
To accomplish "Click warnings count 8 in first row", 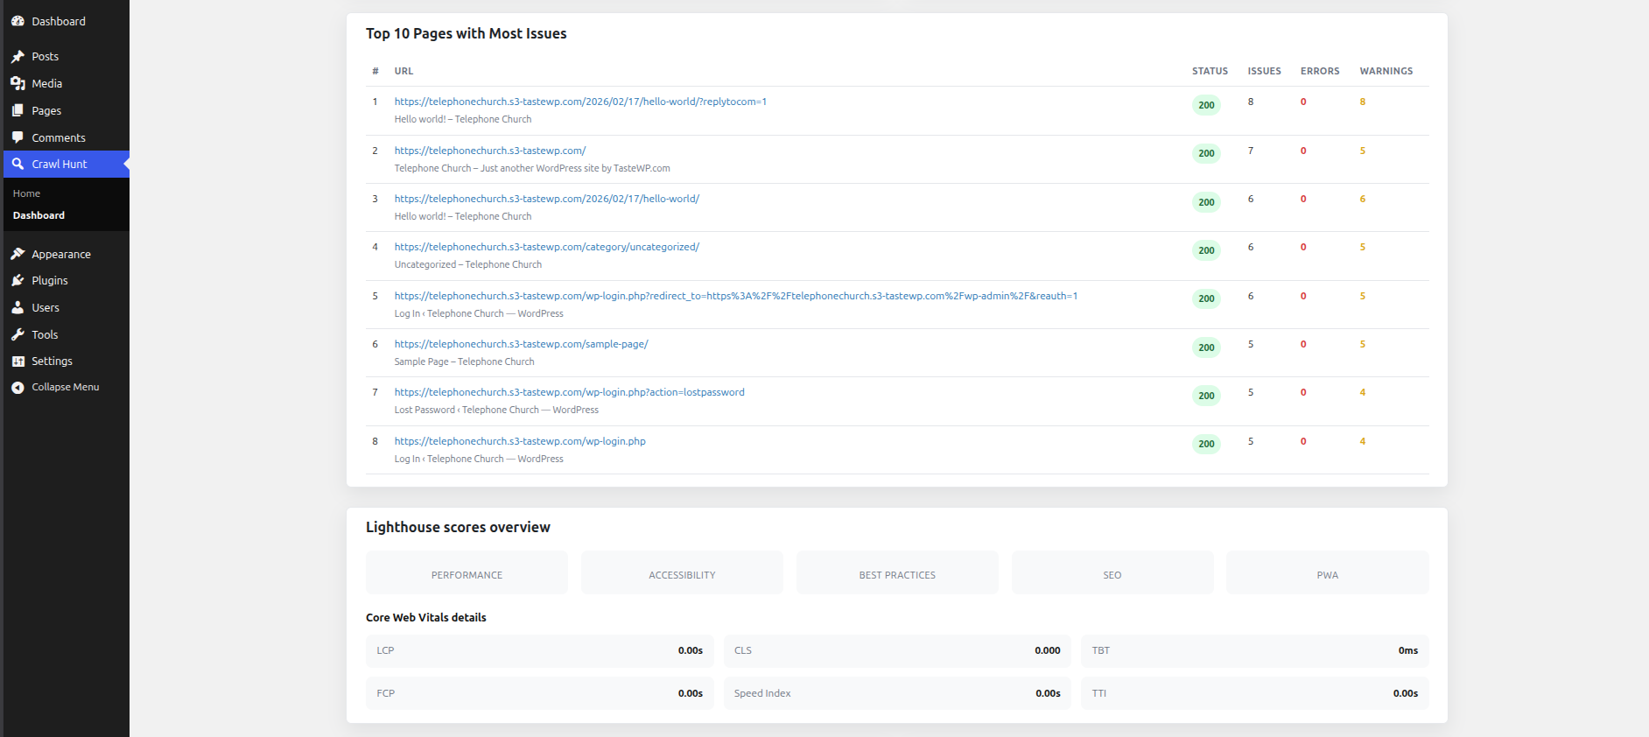I will [x=1362, y=102].
